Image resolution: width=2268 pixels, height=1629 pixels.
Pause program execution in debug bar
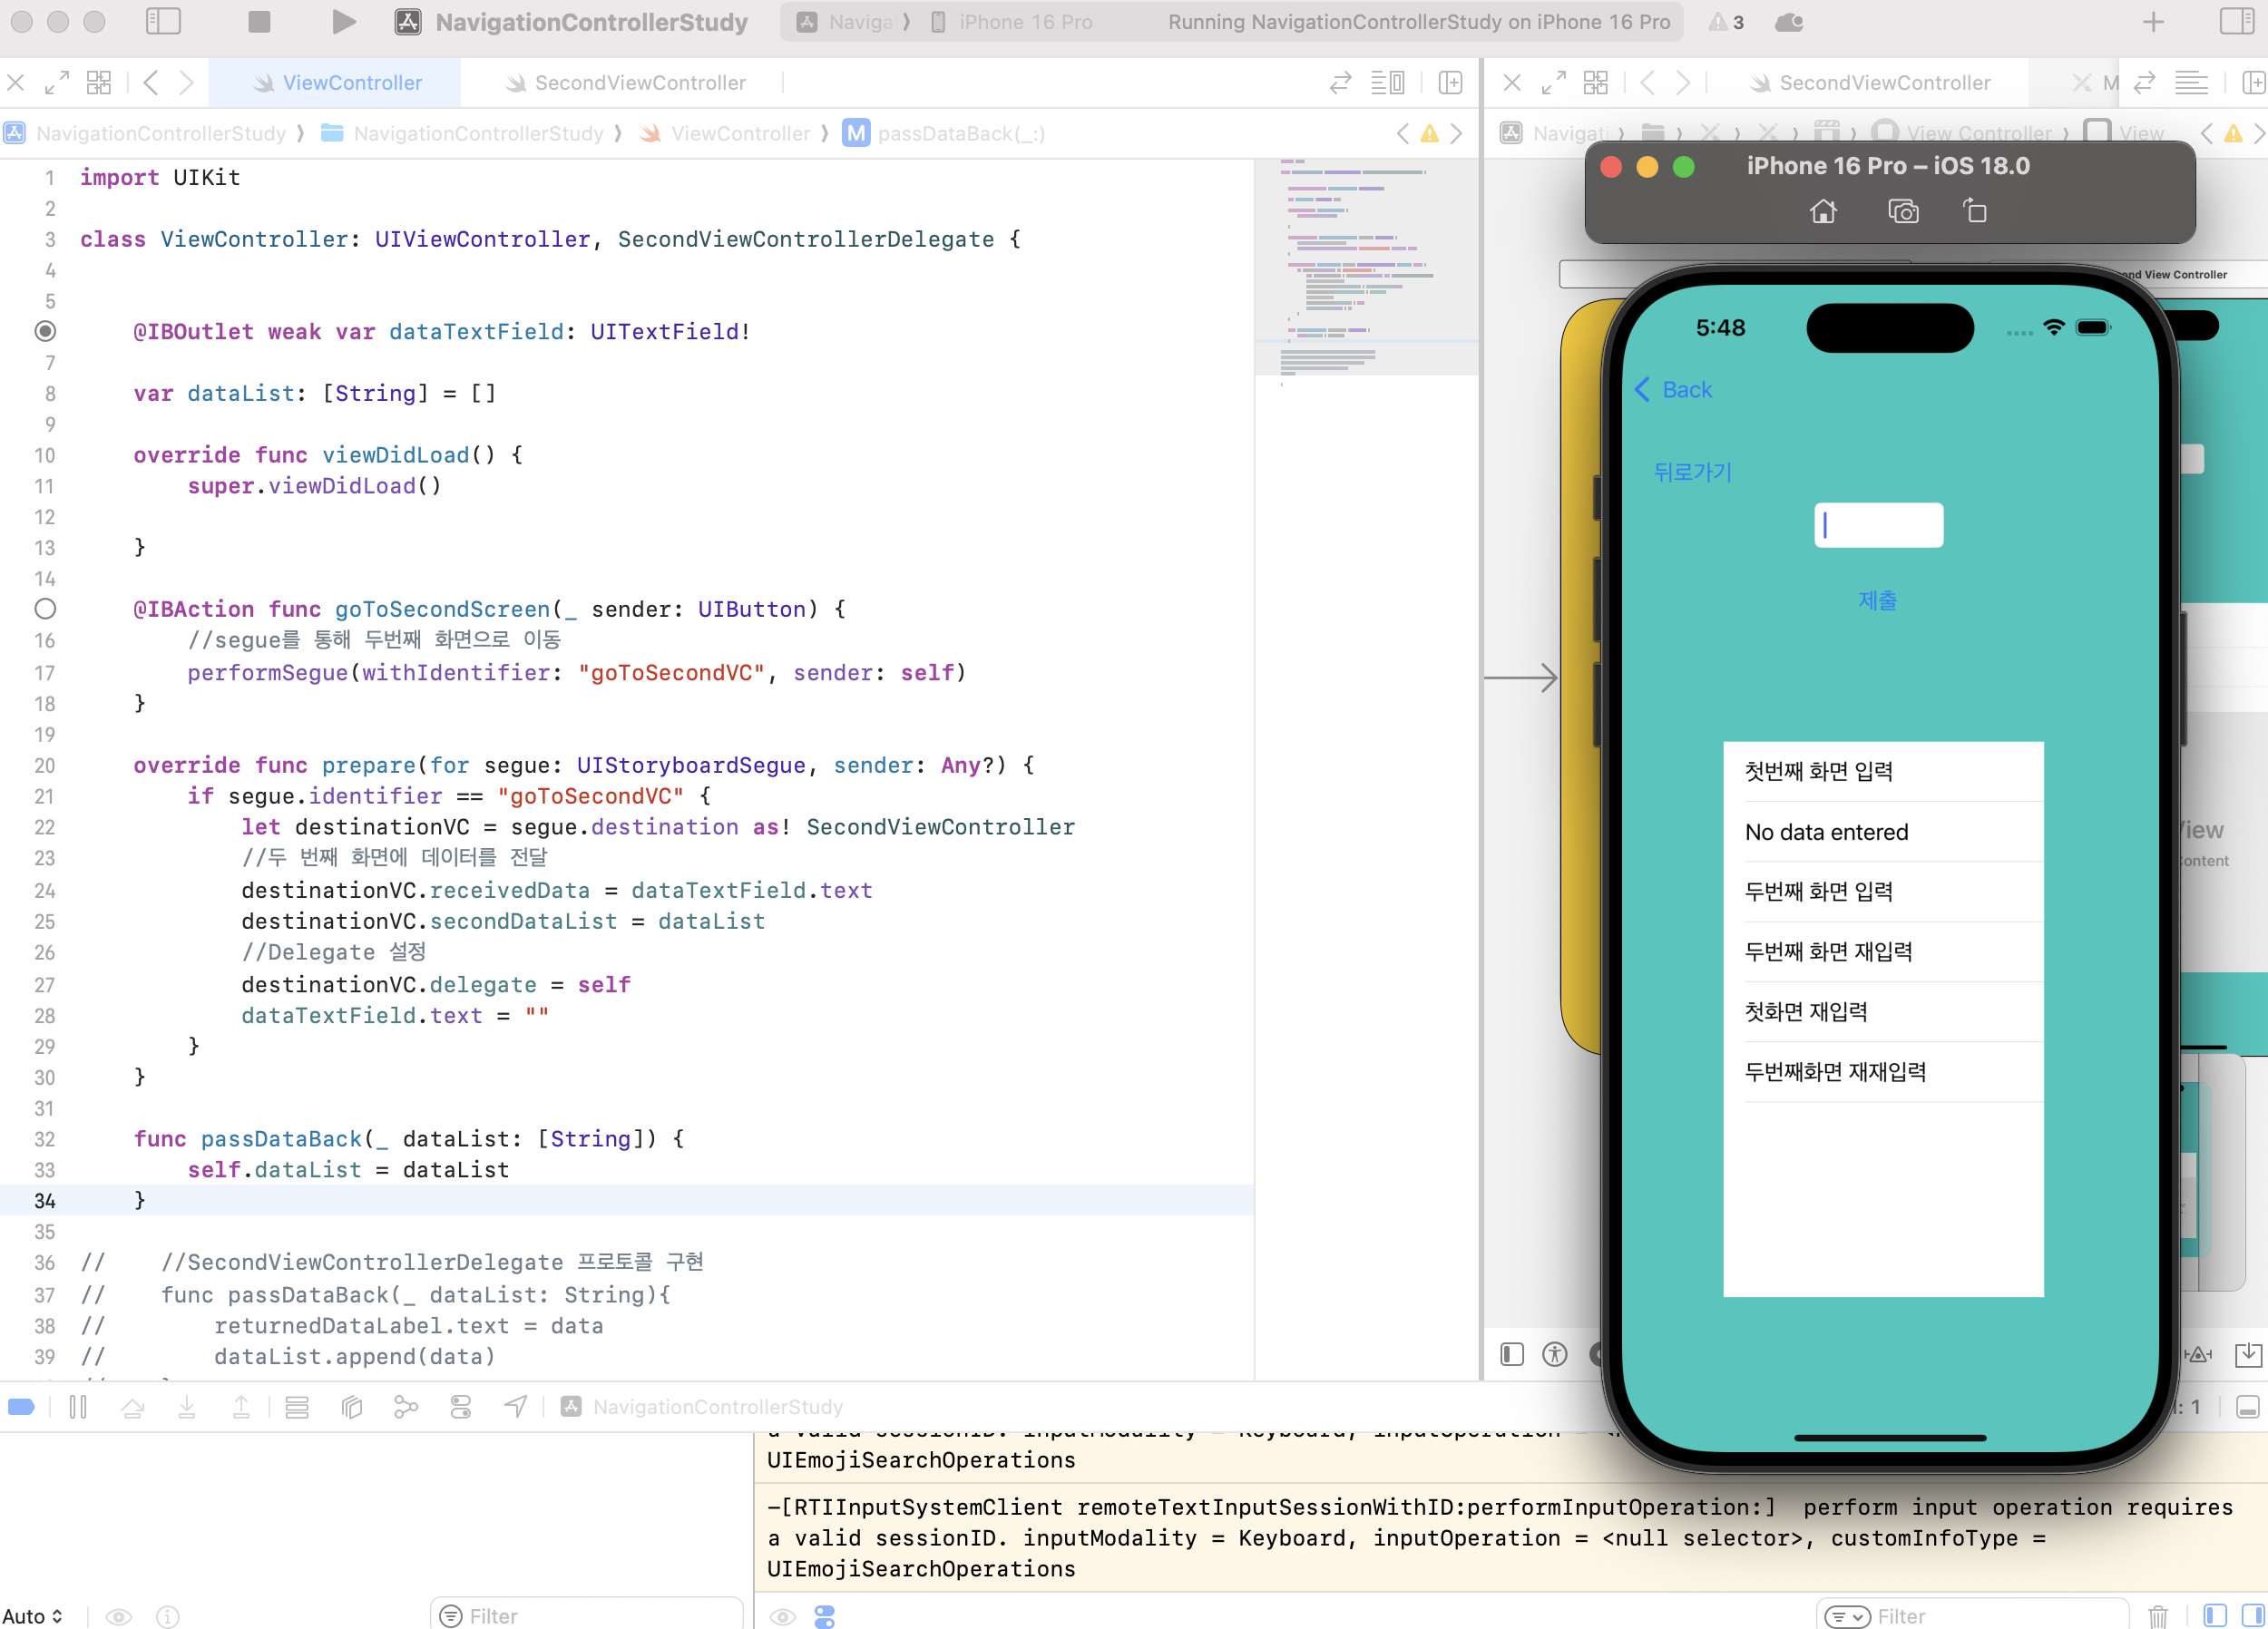[78, 1407]
